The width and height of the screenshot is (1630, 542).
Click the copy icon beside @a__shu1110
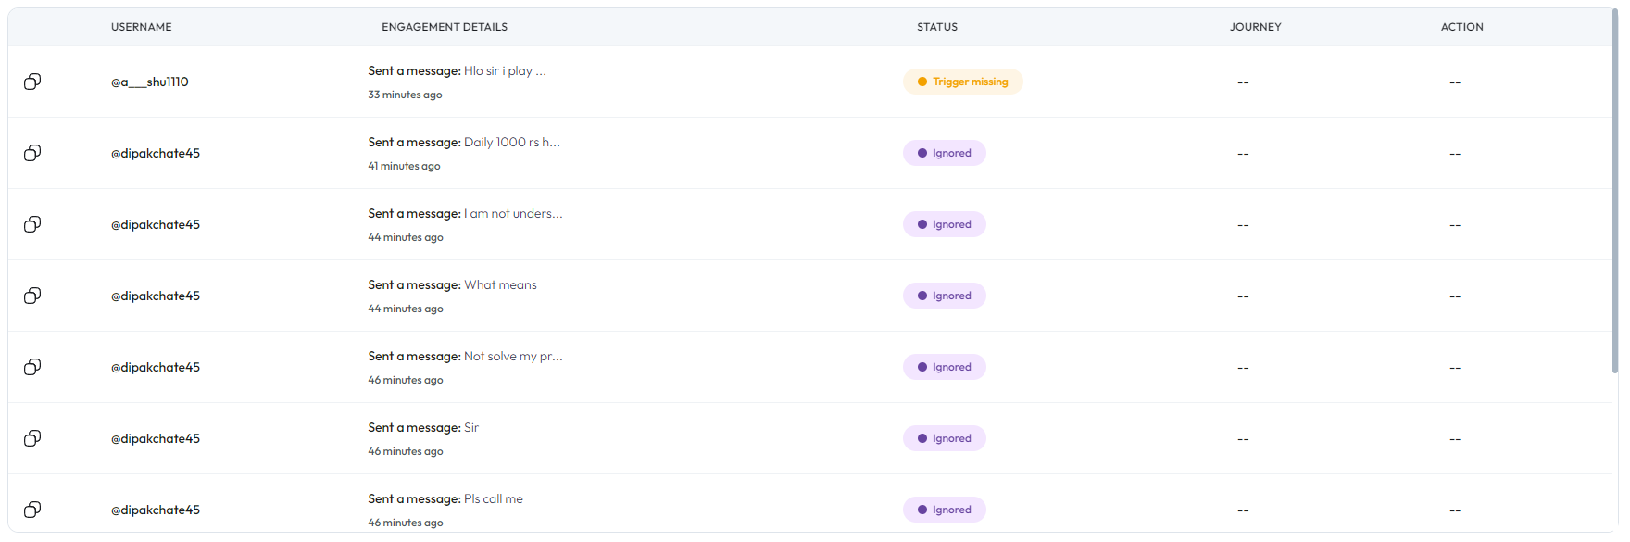[x=32, y=82]
